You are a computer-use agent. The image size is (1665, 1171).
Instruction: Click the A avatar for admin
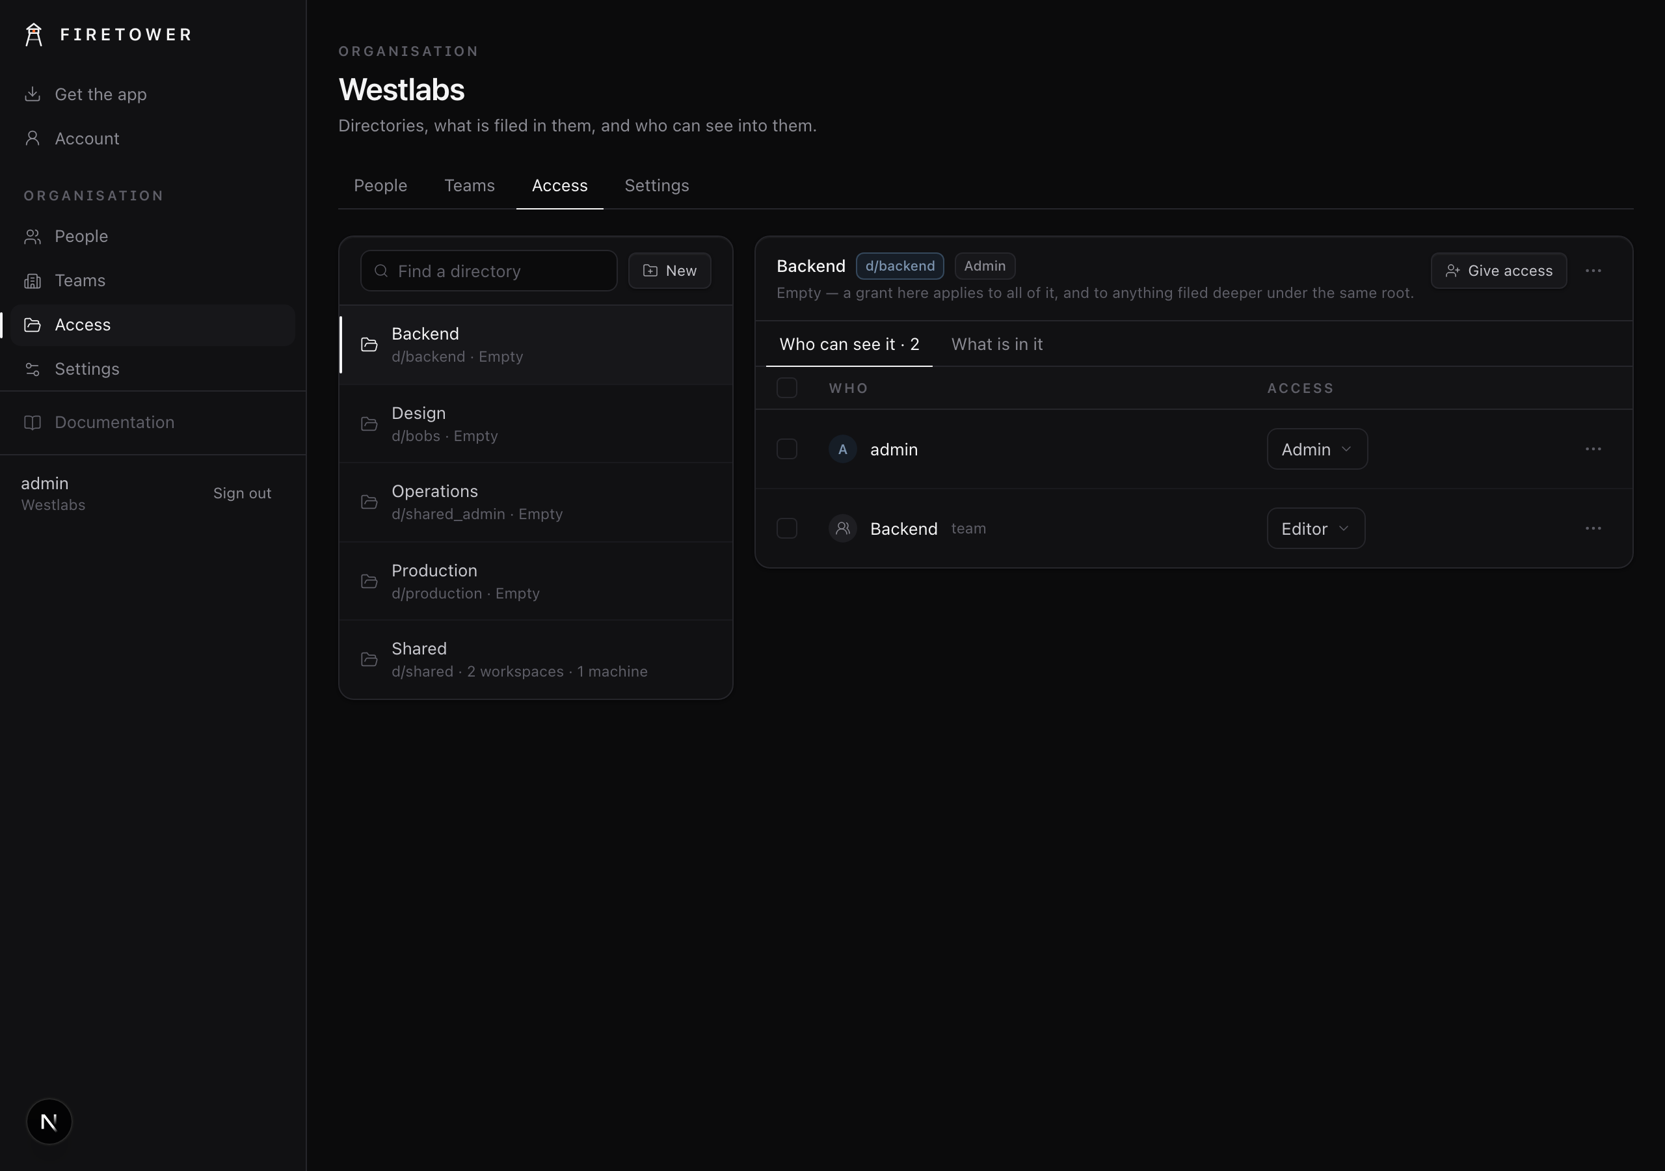point(843,449)
